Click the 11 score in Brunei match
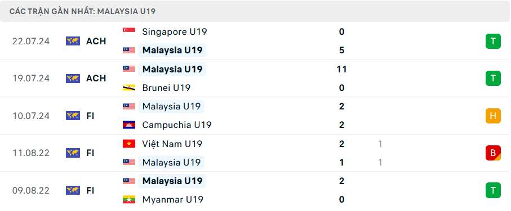 coord(342,69)
